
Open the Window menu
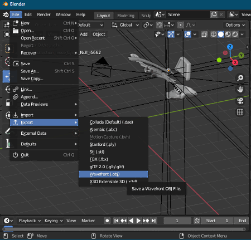[x=63, y=14]
